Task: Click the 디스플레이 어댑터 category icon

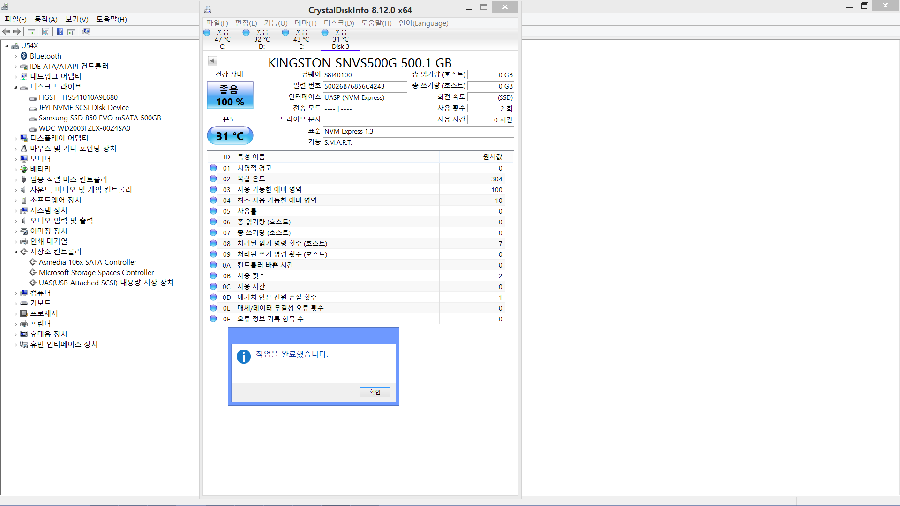Action: tap(24, 138)
